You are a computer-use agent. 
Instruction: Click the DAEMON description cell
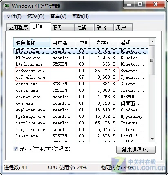(132, 97)
